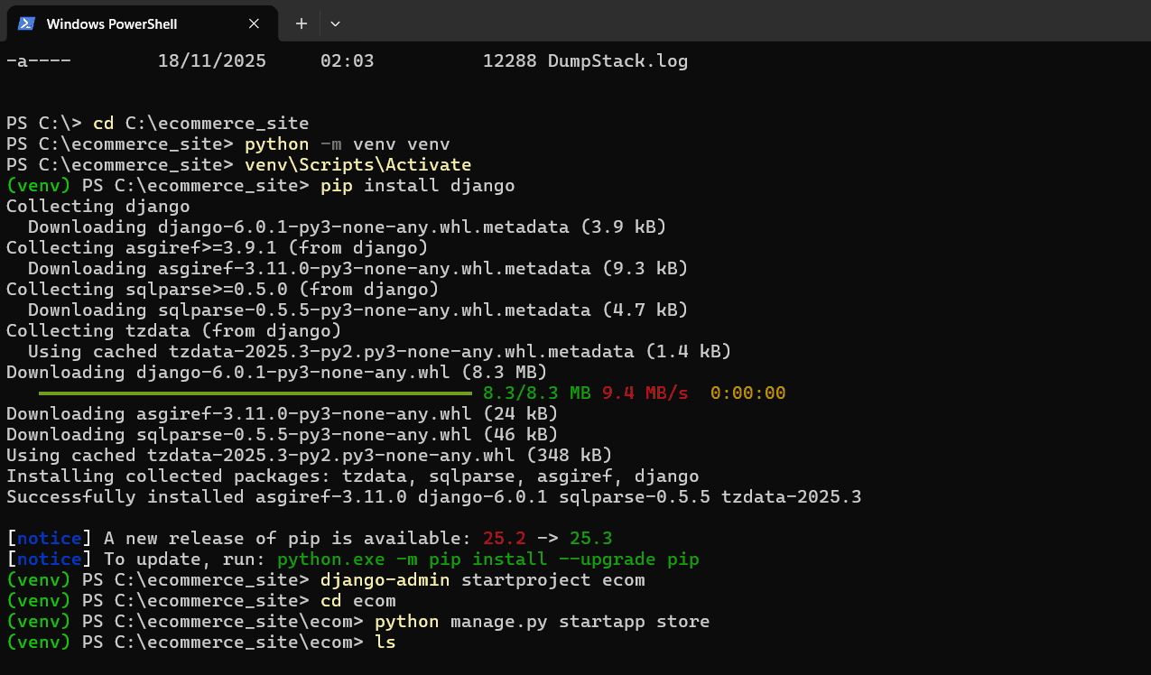Click the 'venv\Scripts\Activate' command
Image resolution: width=1151 pixels, height=675 pixels.
(358, 165)
